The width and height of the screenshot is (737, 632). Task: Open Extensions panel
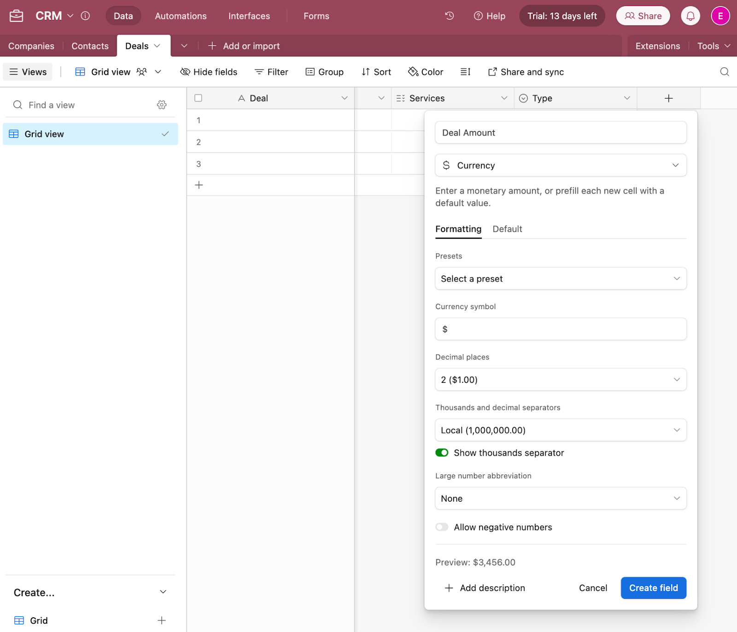[657, 46]
